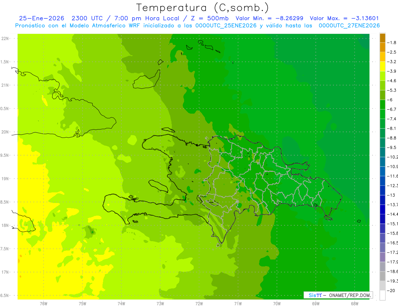This screenshot has width=398, height=308.
Task: Click the '-2.5' color scale label
Action: pyautogui.click(x=392, y=52)
